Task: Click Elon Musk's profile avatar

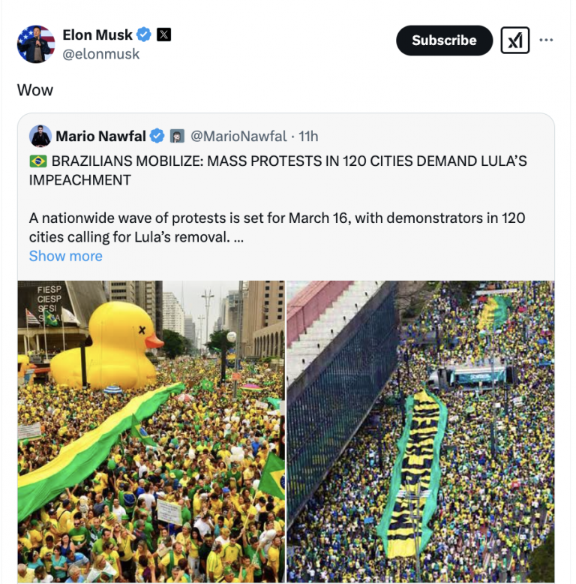Action: 36,44
